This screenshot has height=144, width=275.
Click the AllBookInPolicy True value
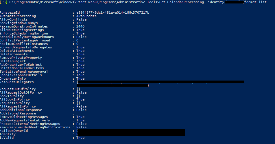point(80,99)
